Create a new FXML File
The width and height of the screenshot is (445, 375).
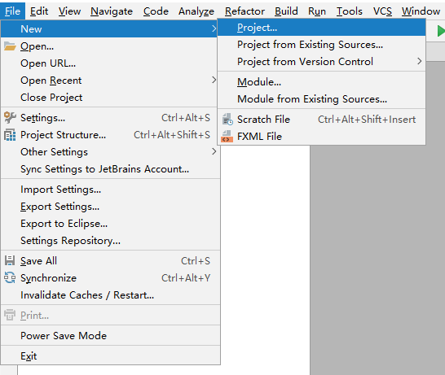point(322,136)
